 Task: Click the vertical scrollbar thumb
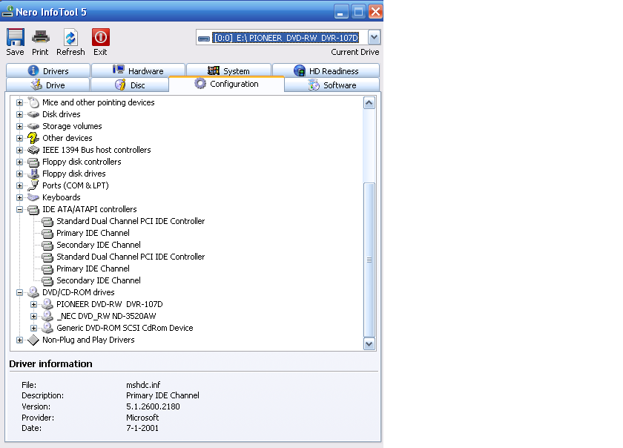click(369, 260)
